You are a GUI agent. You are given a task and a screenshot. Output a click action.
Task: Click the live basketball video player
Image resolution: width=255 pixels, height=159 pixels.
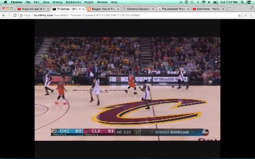tap(127, 89)
